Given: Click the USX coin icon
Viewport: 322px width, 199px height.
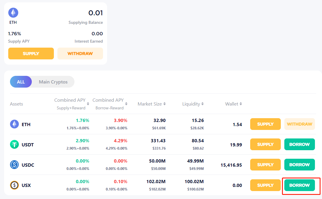Looking at the screenshot, I should point(14,185).
